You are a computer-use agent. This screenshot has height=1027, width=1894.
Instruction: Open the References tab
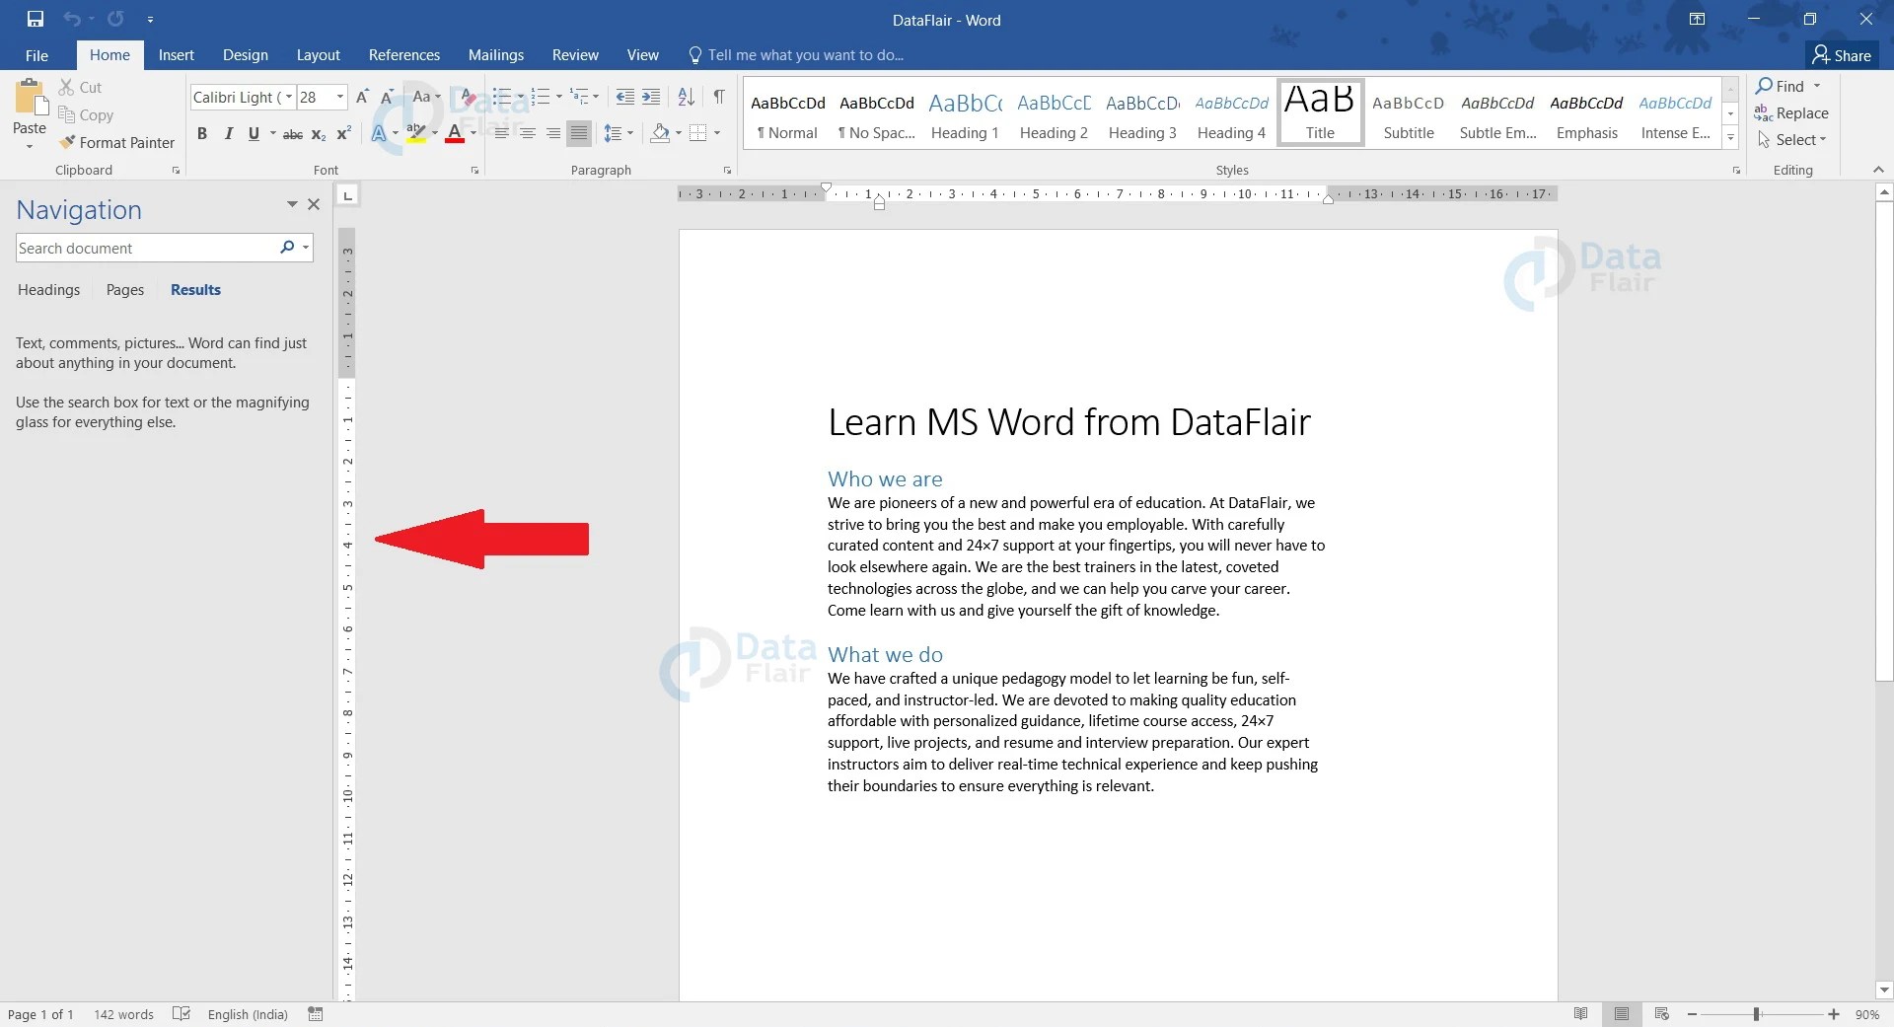(x=404, y=54)
